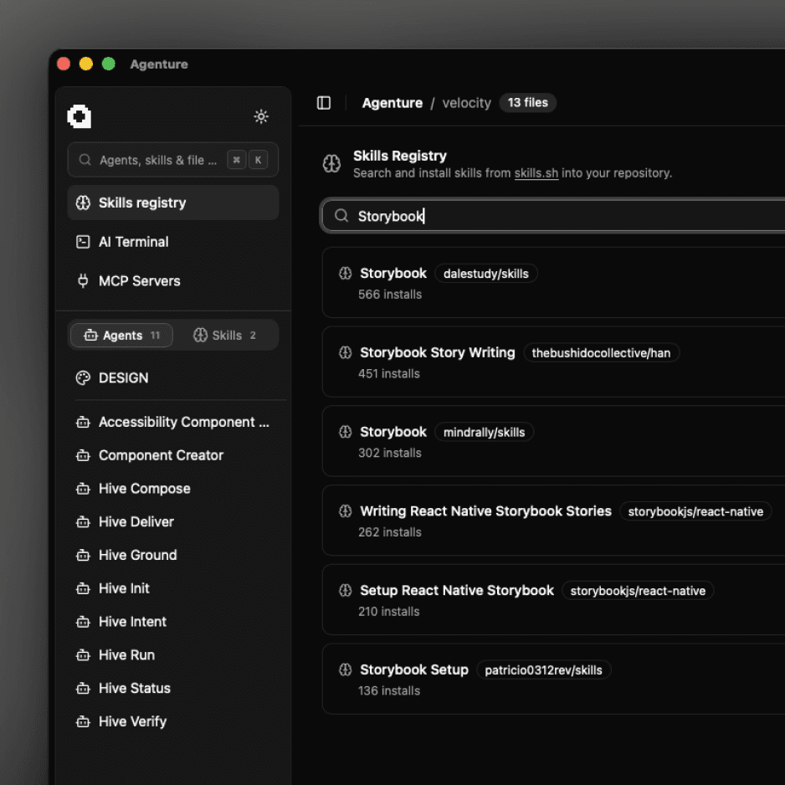Click the icon beside Setup React Native Storybook
The image size is (785, 785).
coord(346,590)
